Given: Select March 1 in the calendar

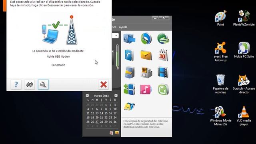Looking at the screenshot, I should [x=106, y=105].
